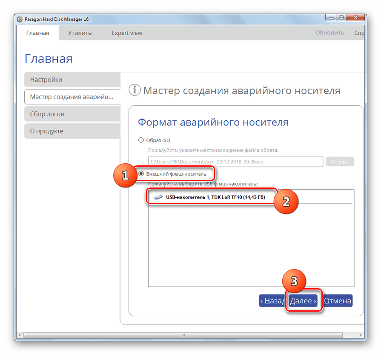Image resolution: width=381 pixels, height=355 pixels.
Task: Open the Утилиты tab
Action: [x=80, y=33]
